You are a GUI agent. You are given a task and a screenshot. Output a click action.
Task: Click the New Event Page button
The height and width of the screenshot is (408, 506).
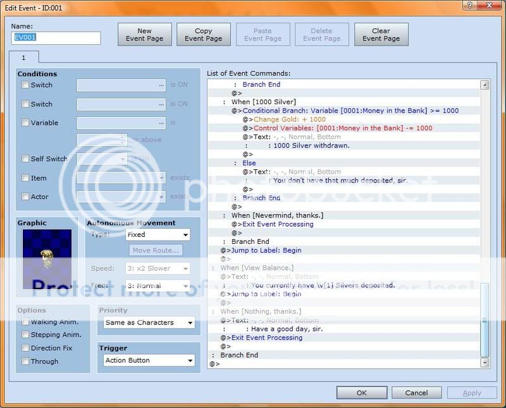tap(145, 35)
